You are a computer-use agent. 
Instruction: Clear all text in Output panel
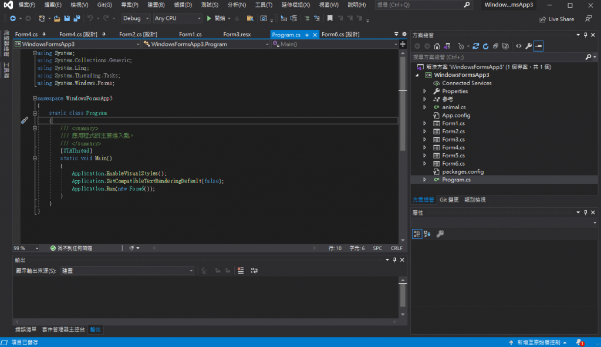coord(241,271)
